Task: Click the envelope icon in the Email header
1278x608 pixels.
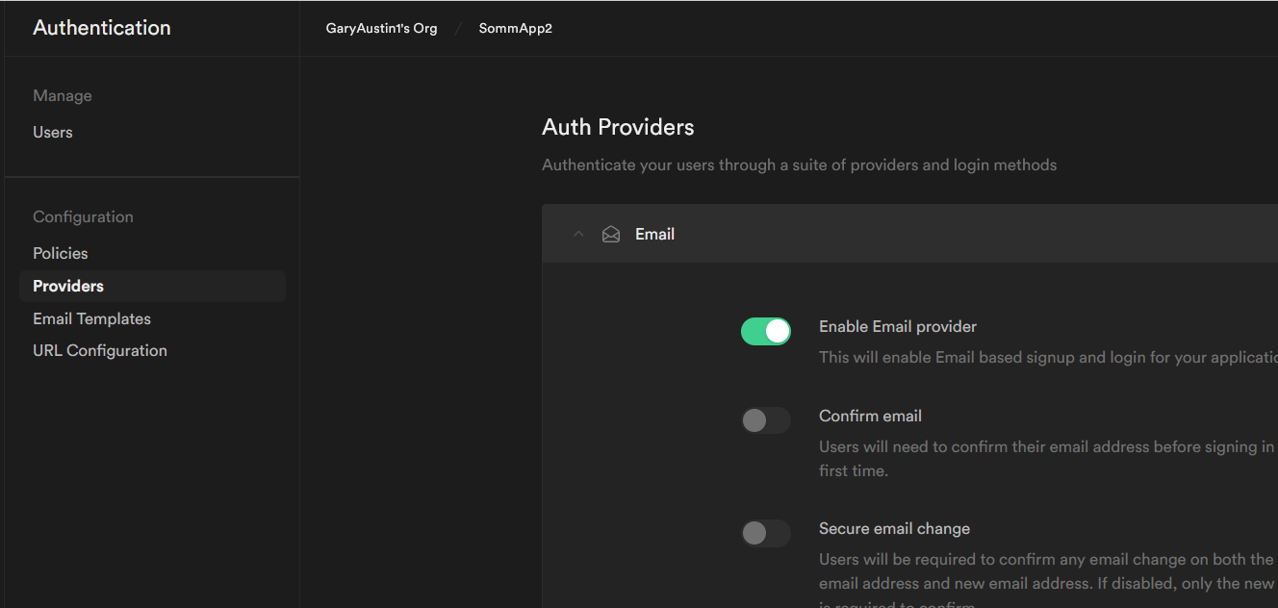Action: [611, 233]
